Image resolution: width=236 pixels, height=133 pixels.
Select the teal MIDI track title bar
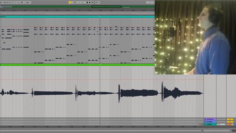[77, 17]
